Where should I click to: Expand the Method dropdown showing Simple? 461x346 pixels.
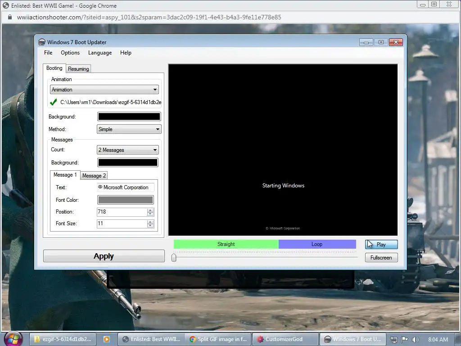(x=129, y=129)
